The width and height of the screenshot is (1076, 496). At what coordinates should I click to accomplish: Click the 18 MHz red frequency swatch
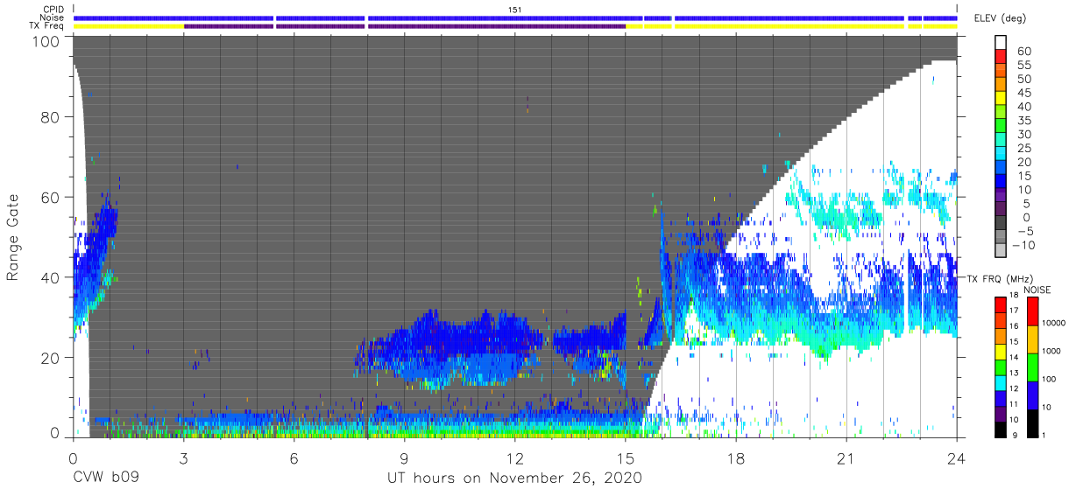click(x=999, y=303)
